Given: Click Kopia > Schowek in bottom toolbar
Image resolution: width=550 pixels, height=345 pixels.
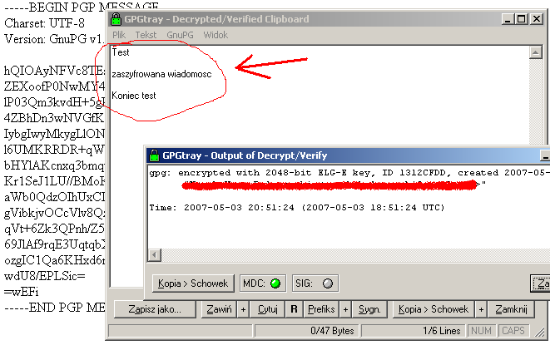Looking at the screenshot, I should tap(434, 309).
